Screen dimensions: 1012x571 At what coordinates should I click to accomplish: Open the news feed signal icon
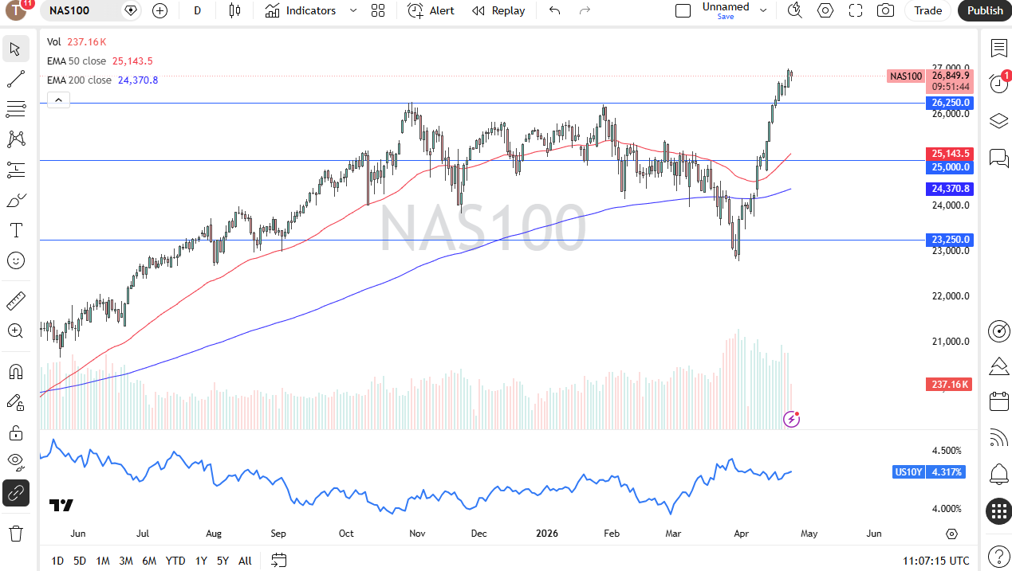coord(998,438)
